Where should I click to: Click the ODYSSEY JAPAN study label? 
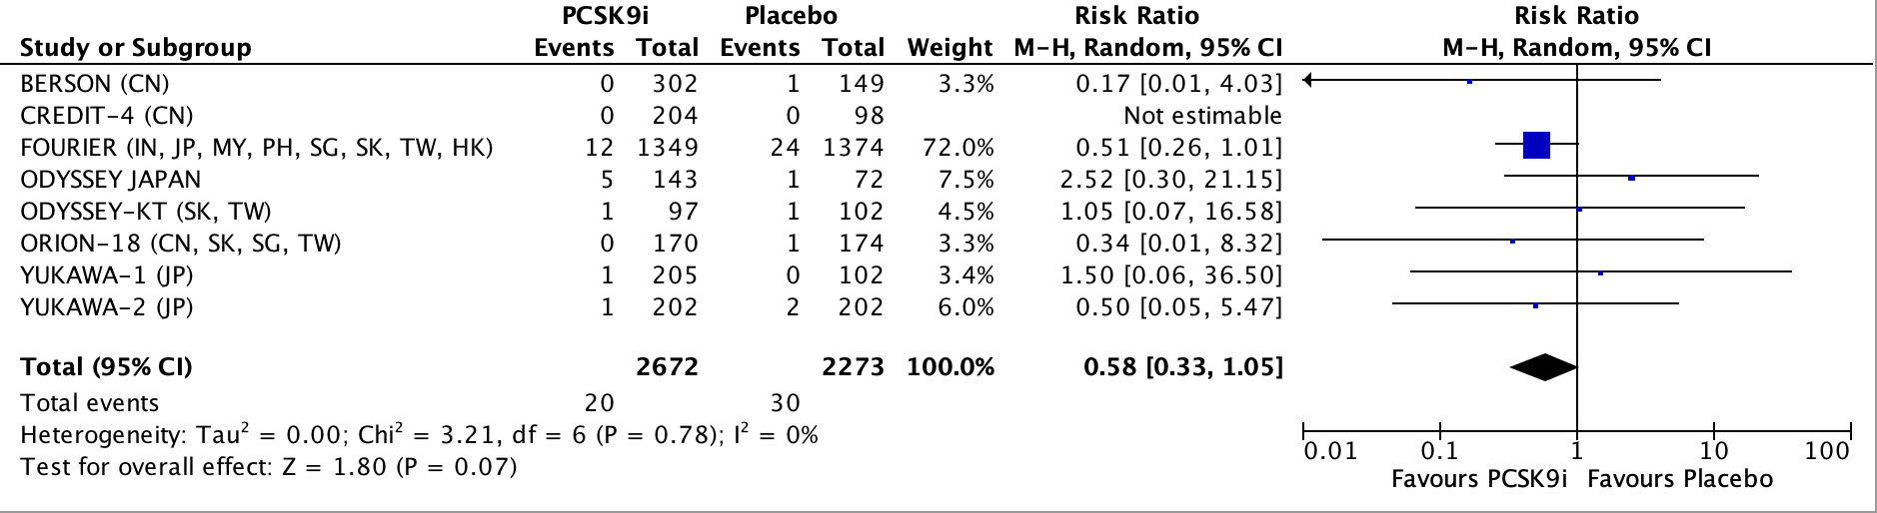point(111,180)
